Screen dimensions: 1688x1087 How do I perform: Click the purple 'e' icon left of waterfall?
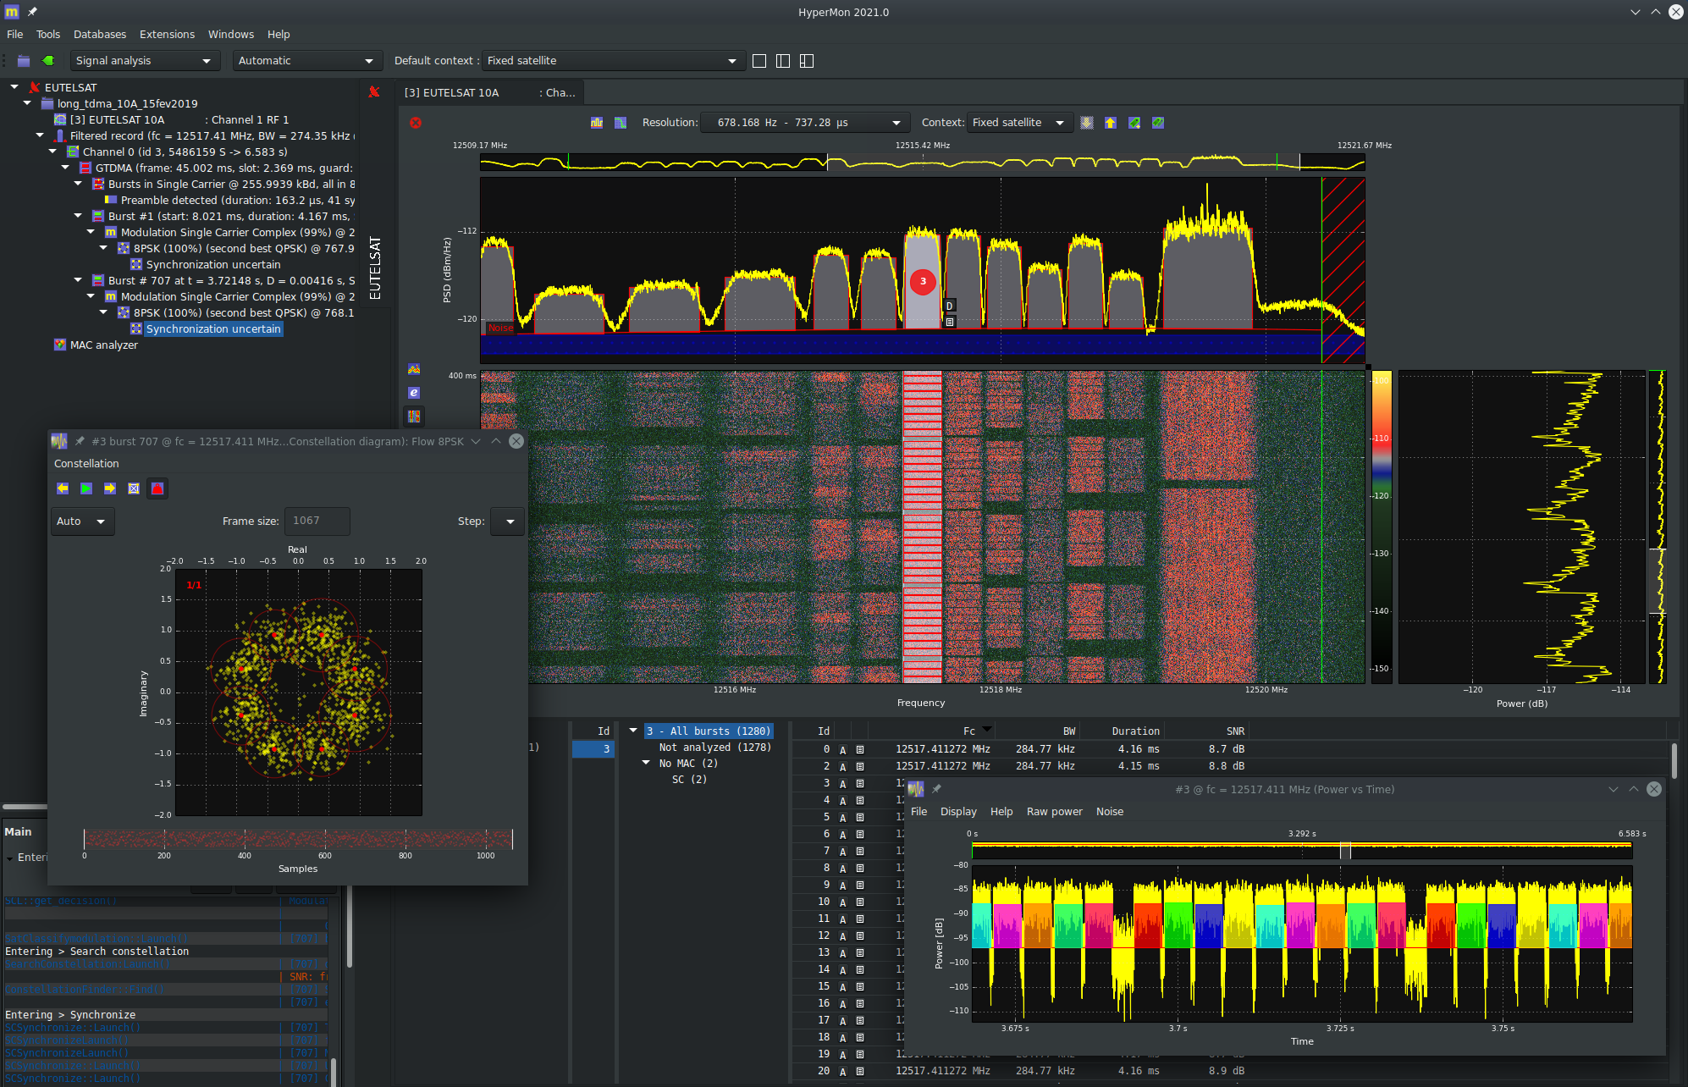414,393
